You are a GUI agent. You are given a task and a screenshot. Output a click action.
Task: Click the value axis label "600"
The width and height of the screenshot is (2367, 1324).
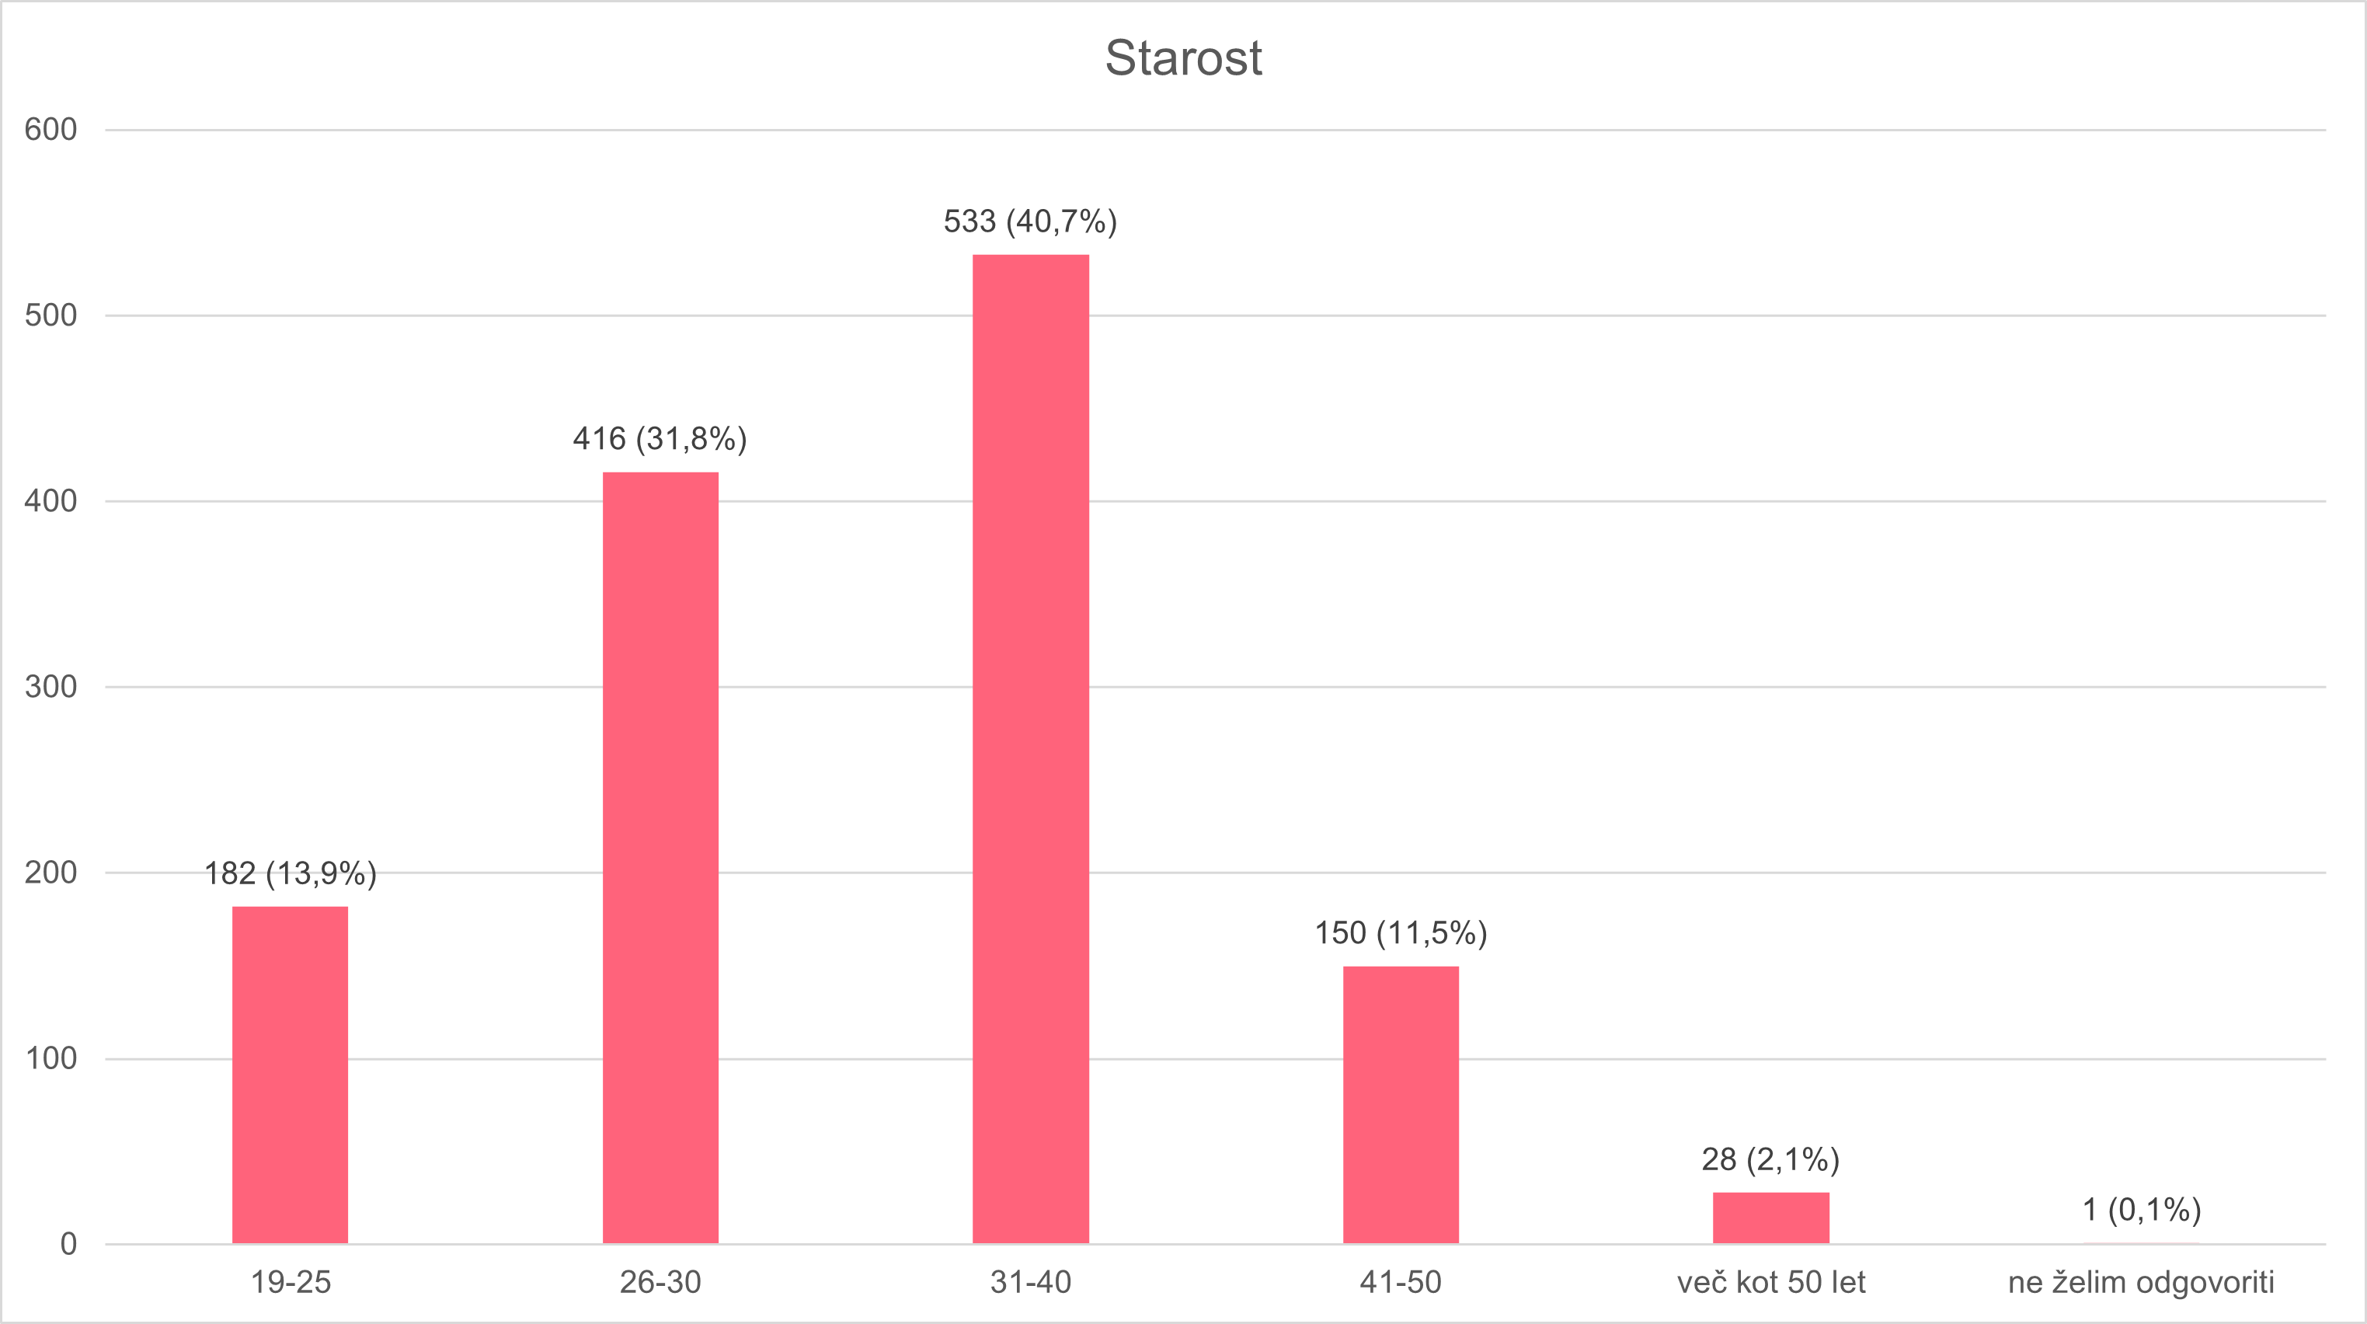click(50, 130)
